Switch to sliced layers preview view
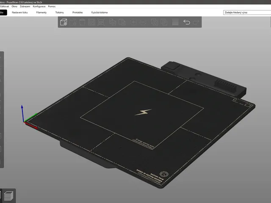This screenshot has height=203, width=271. [x=8, y=196]
